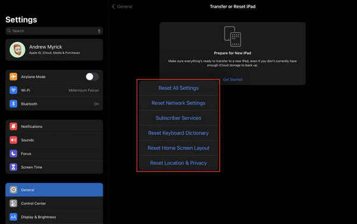Open the Andrew Myrick Apple ID row
Image resolution: width=357 pixels, height=224 pixels.
[x=54, y=49]
